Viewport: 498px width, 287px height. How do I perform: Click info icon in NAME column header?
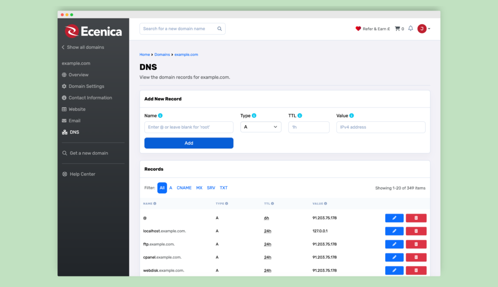155,204
